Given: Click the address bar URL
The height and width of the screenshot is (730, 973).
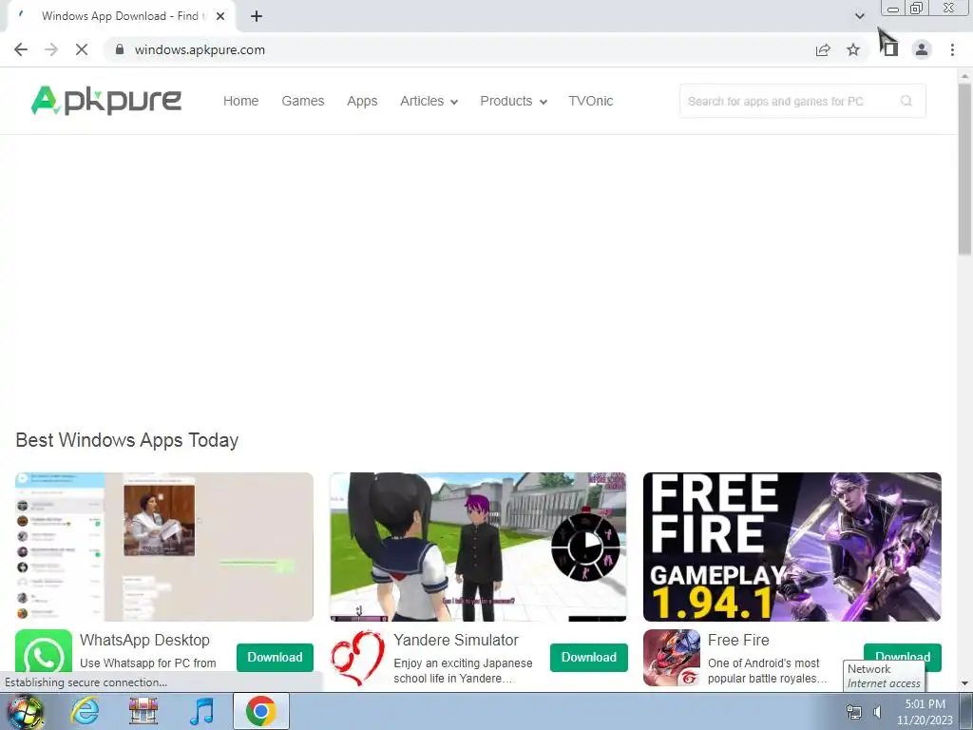Looking at the screenshot, I should (x=200, y=49).
